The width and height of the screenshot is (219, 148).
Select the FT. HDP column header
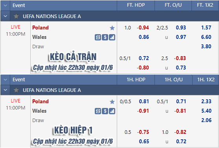click(136, 5)
